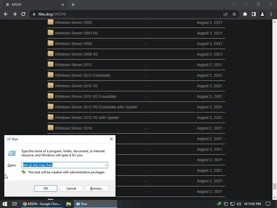Open the network tray icon
Screen dimensions: 277x208
(x=232, y=204)
